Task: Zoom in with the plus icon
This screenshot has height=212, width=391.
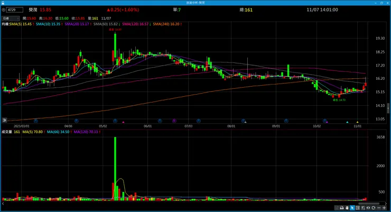Action: (384, 208)
